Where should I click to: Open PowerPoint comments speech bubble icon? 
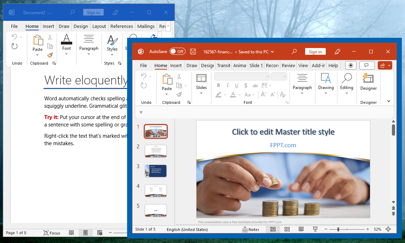click(x=367, y=65)
